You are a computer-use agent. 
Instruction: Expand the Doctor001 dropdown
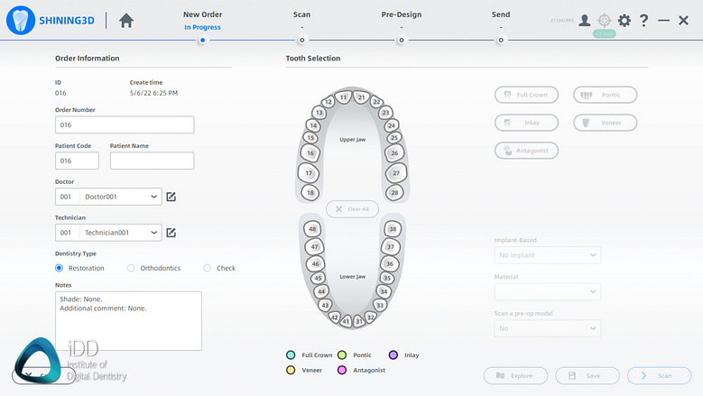tap(155, 197)
